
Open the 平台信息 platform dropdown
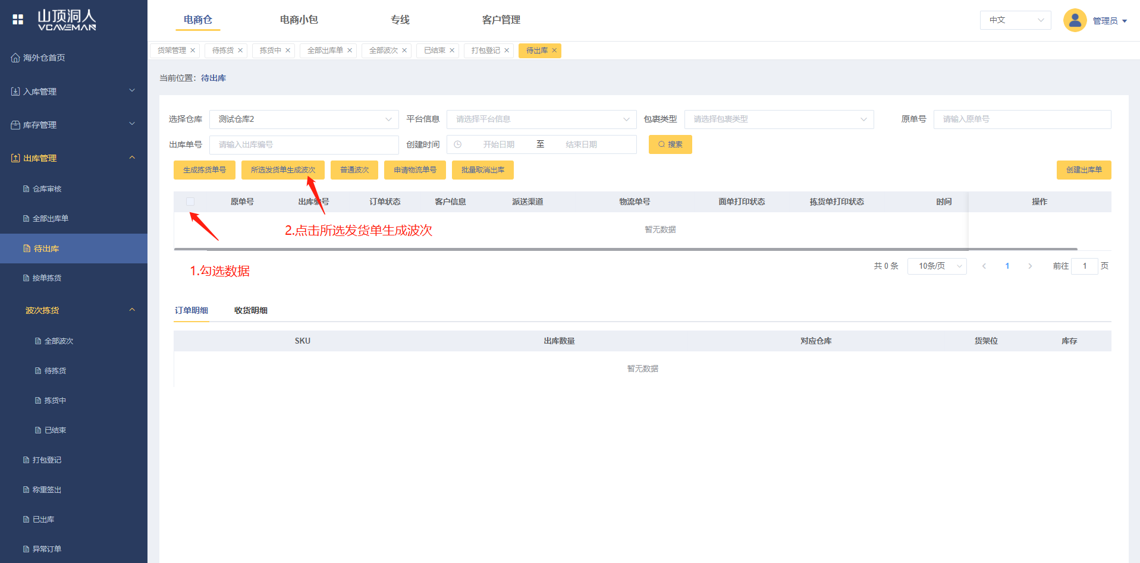(x=541, y=119)
